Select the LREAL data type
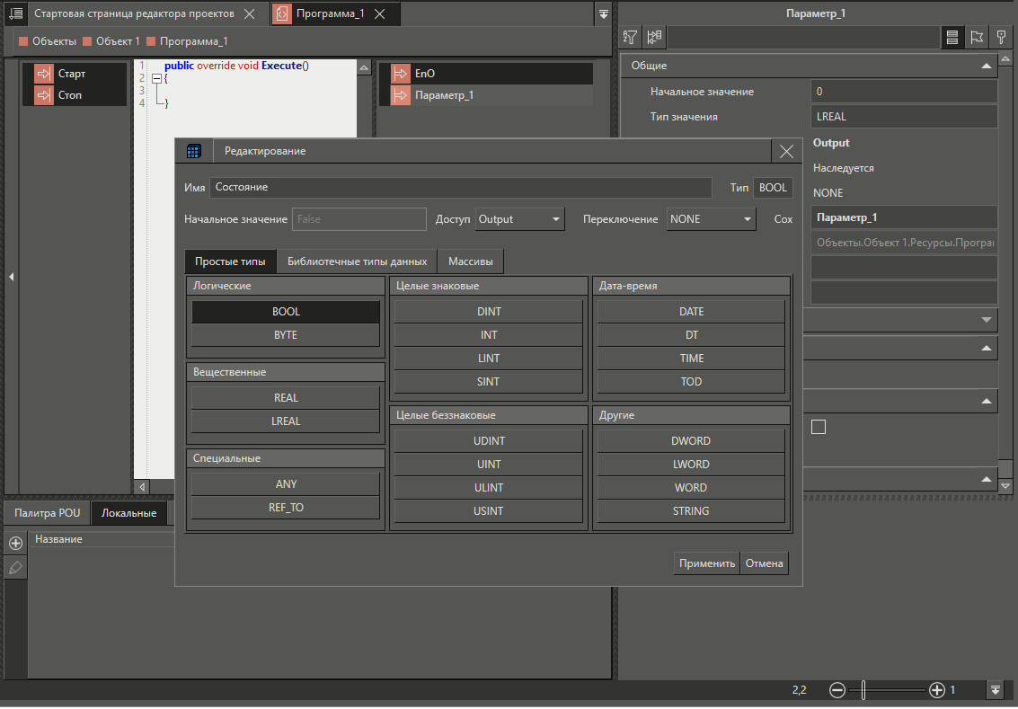The width and height of the screenshot is (1018, 709). pyautogui.click(x=286, y=421)
